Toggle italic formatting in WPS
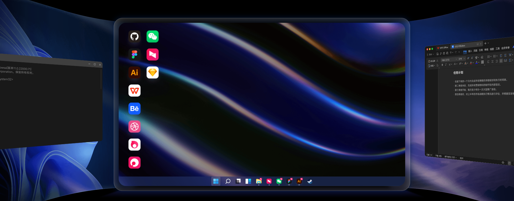Image resolution: width=514 pixels, height=201 pixels. pos(446,65)
